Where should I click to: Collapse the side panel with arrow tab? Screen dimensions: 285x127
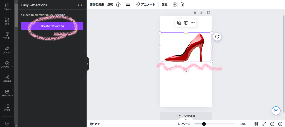[88, 64]
